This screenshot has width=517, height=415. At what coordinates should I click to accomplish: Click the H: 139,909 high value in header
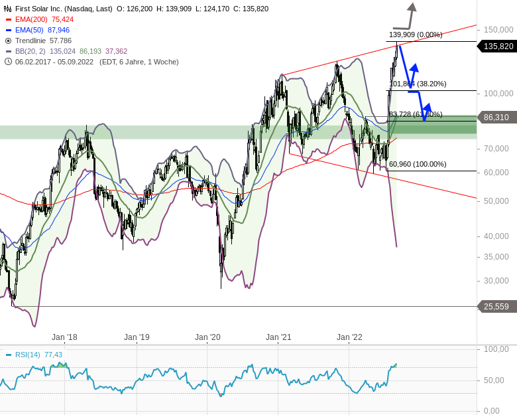pos(174,9)
